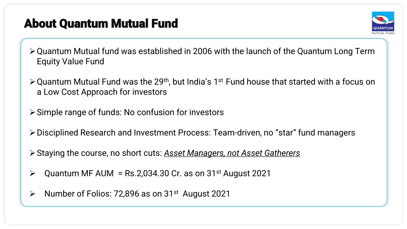Click the phrase 'Team-driven, no "star" fund managers'
The width and height of the screenshot is (407, 229).
point(284,133)
